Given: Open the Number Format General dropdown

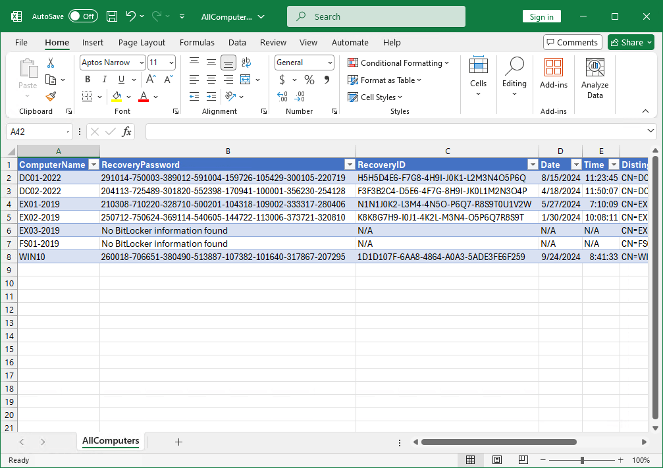Looking at the screenshot, I should pos(329,63).
